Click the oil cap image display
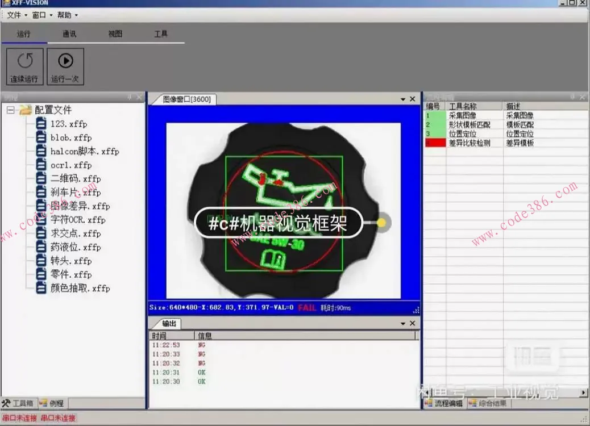 (x=284, y=211)
